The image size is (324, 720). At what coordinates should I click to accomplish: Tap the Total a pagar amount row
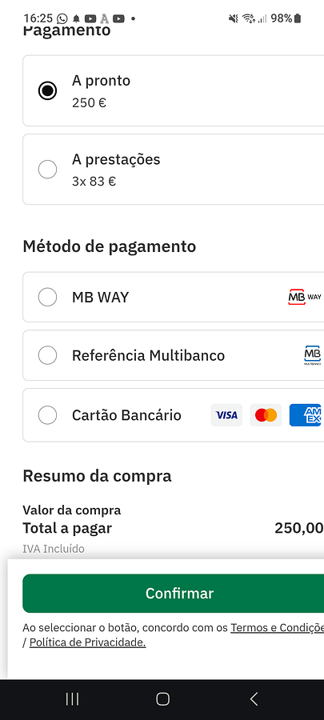point(174,528)
